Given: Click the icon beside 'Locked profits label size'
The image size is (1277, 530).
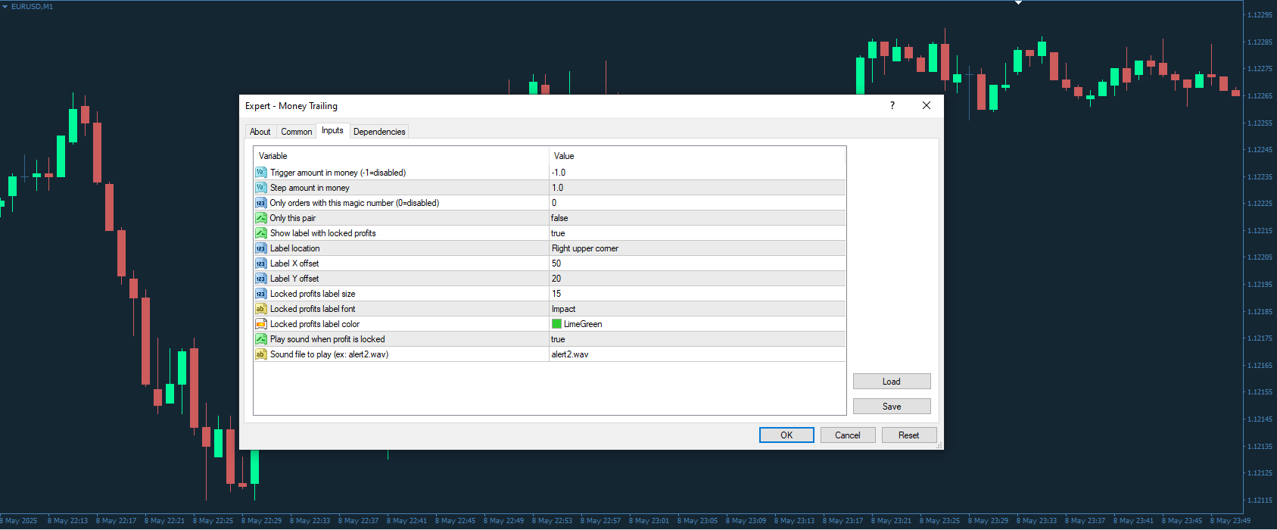Looking at the screenshot, I should click(261, 294).
